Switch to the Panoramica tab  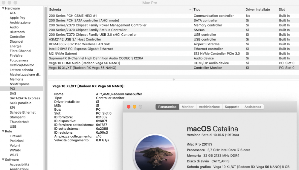[x=167, y=107]
